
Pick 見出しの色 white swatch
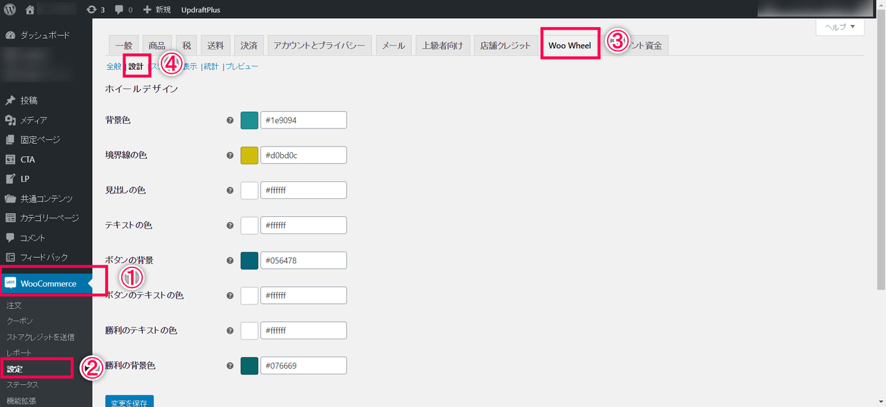[x=249, y=190]
